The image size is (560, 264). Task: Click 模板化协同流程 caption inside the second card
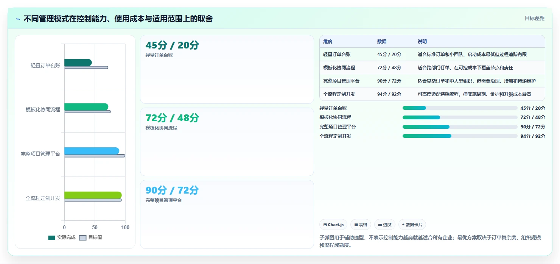tap(161, 128)
